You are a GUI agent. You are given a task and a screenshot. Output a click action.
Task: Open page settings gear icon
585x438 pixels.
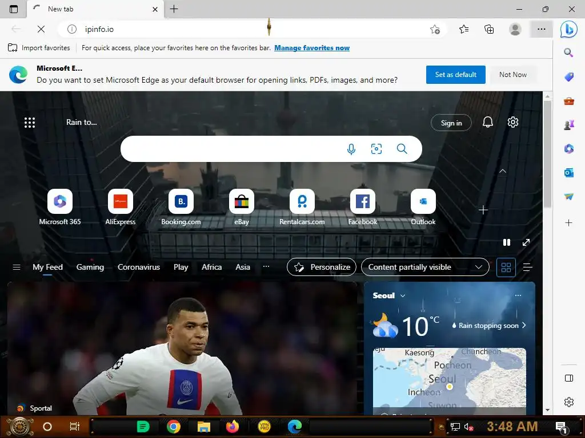[x=512, y=122]
